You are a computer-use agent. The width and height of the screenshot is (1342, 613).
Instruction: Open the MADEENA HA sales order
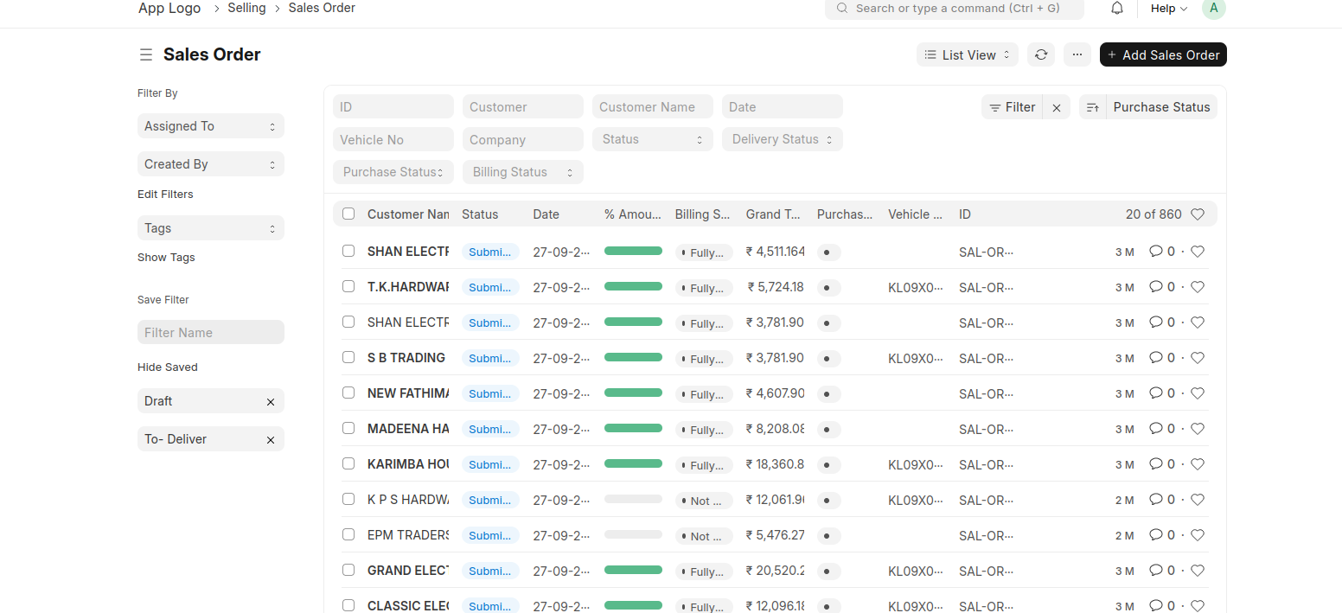point(408,429)
